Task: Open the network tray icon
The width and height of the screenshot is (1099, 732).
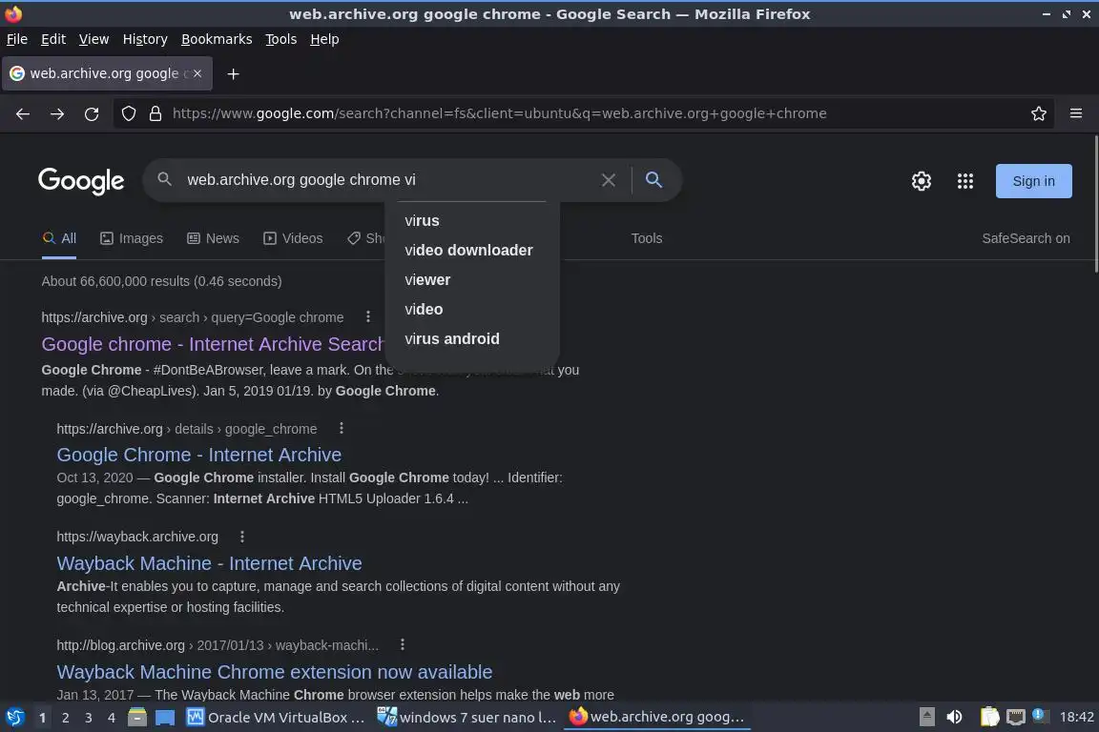Action: (1016, 717)
